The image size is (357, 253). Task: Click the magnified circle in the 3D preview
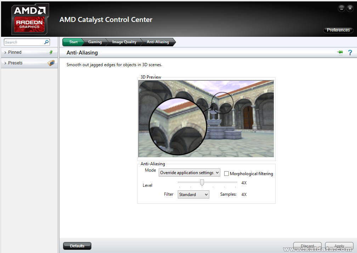pos(178,127)
